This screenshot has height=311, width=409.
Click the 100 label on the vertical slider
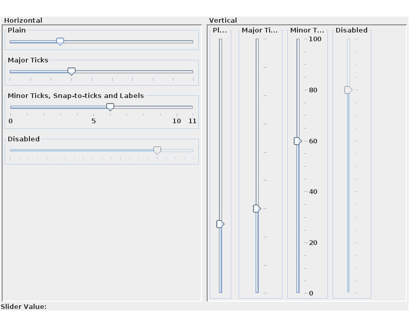tap(315, 39)
